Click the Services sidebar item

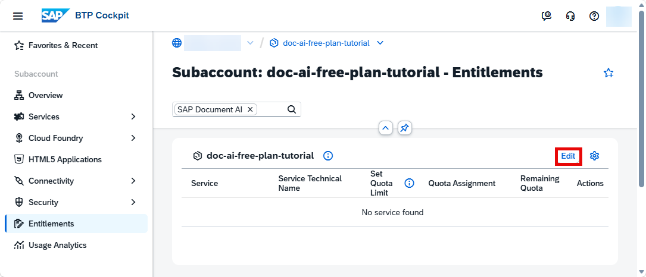[76, 117]
